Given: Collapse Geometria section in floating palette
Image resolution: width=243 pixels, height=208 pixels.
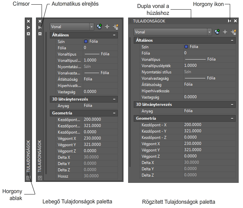Looking at the screenshot, I should [x=114, y=113].
